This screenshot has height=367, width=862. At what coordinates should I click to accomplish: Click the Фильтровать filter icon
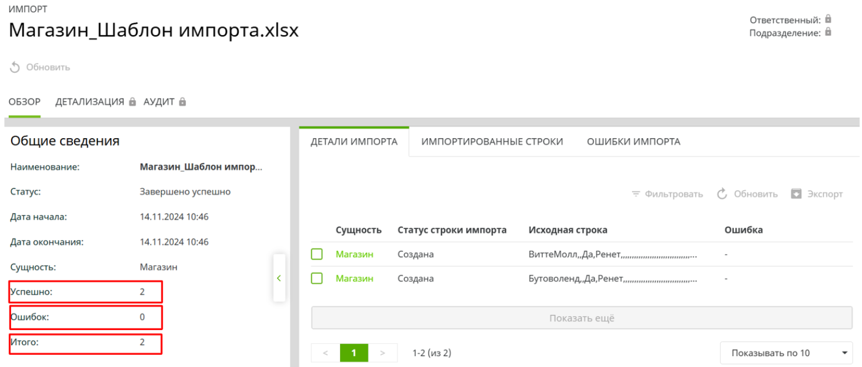click(636, 194)
